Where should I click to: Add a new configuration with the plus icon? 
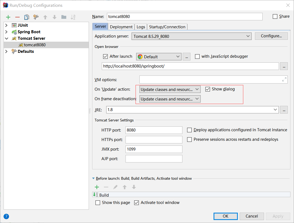pyautogui.click(x=8, y=17)
